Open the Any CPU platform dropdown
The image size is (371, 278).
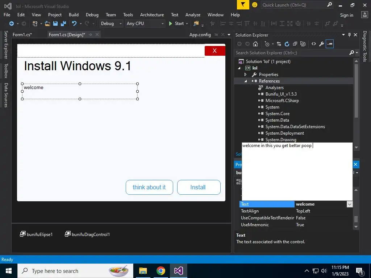pos(145,24)
